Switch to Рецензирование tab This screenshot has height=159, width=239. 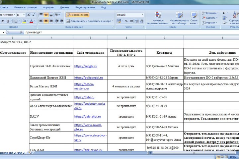click(x=85, y=7)
